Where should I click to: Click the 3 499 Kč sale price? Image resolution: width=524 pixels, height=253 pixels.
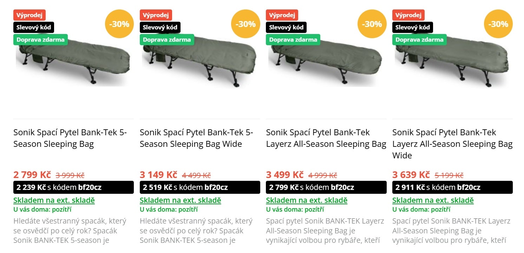[x=285, y=175]
